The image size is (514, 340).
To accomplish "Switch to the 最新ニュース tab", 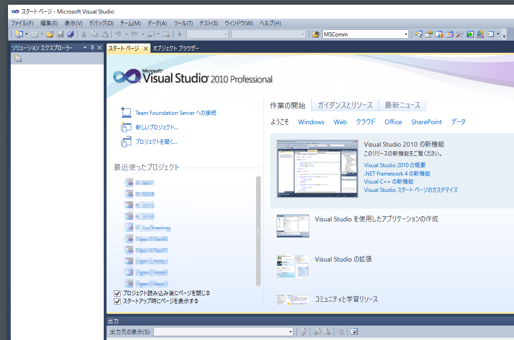I will 402,105.
